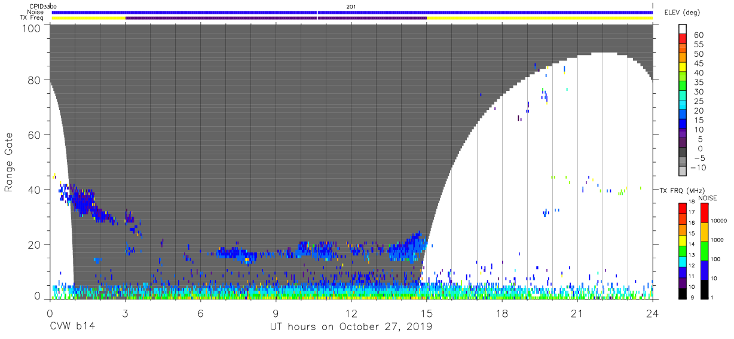Image resolution: width=734 pixels, height=339 pixels.
Task: Click the '40' Range Gate axis tick
Action: [35, 190]
